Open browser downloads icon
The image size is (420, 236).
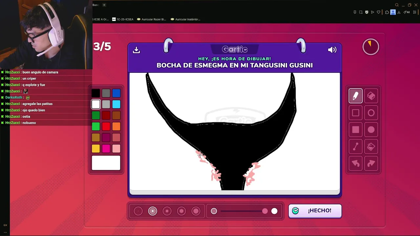click(x=399, y=12)
